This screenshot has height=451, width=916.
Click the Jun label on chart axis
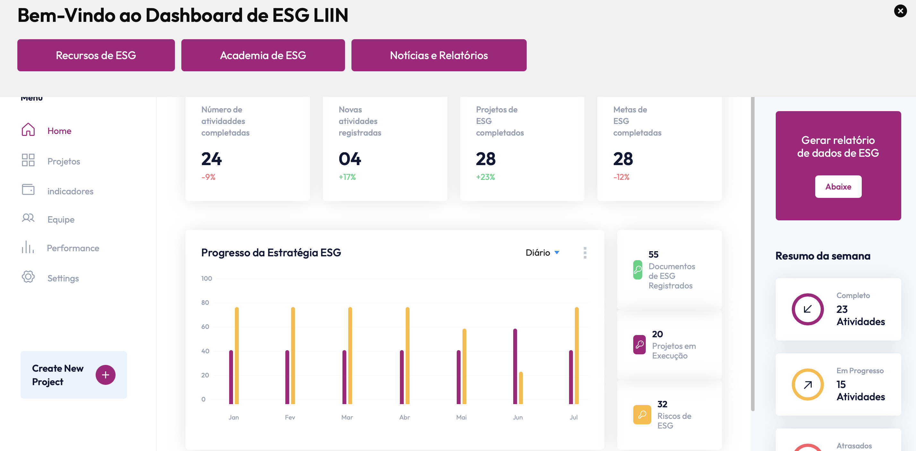pos(518,418)
